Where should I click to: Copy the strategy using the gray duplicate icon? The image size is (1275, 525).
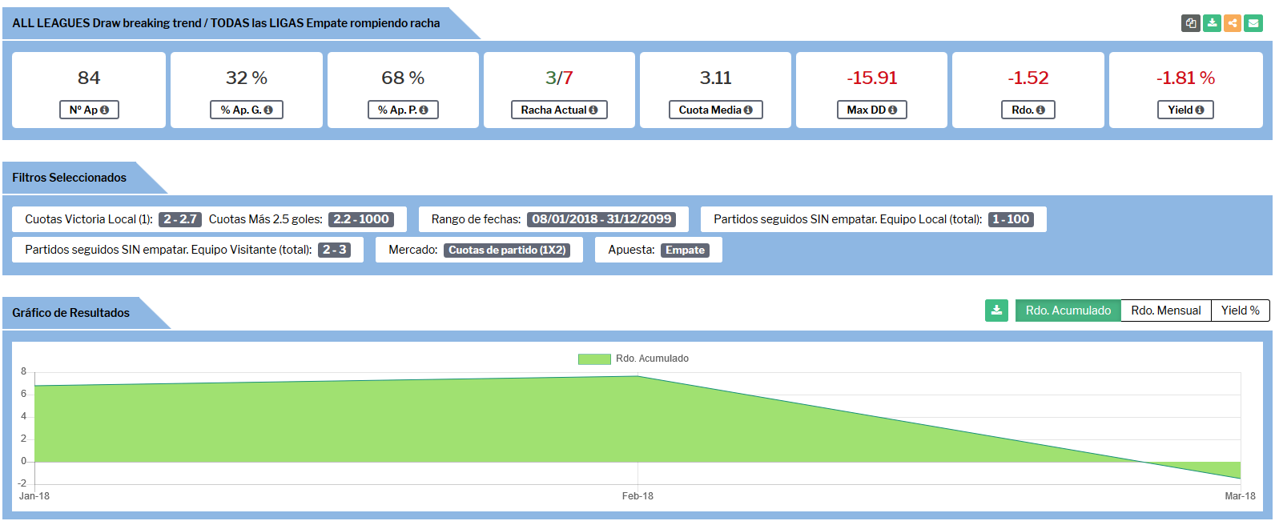point(1191,23)
